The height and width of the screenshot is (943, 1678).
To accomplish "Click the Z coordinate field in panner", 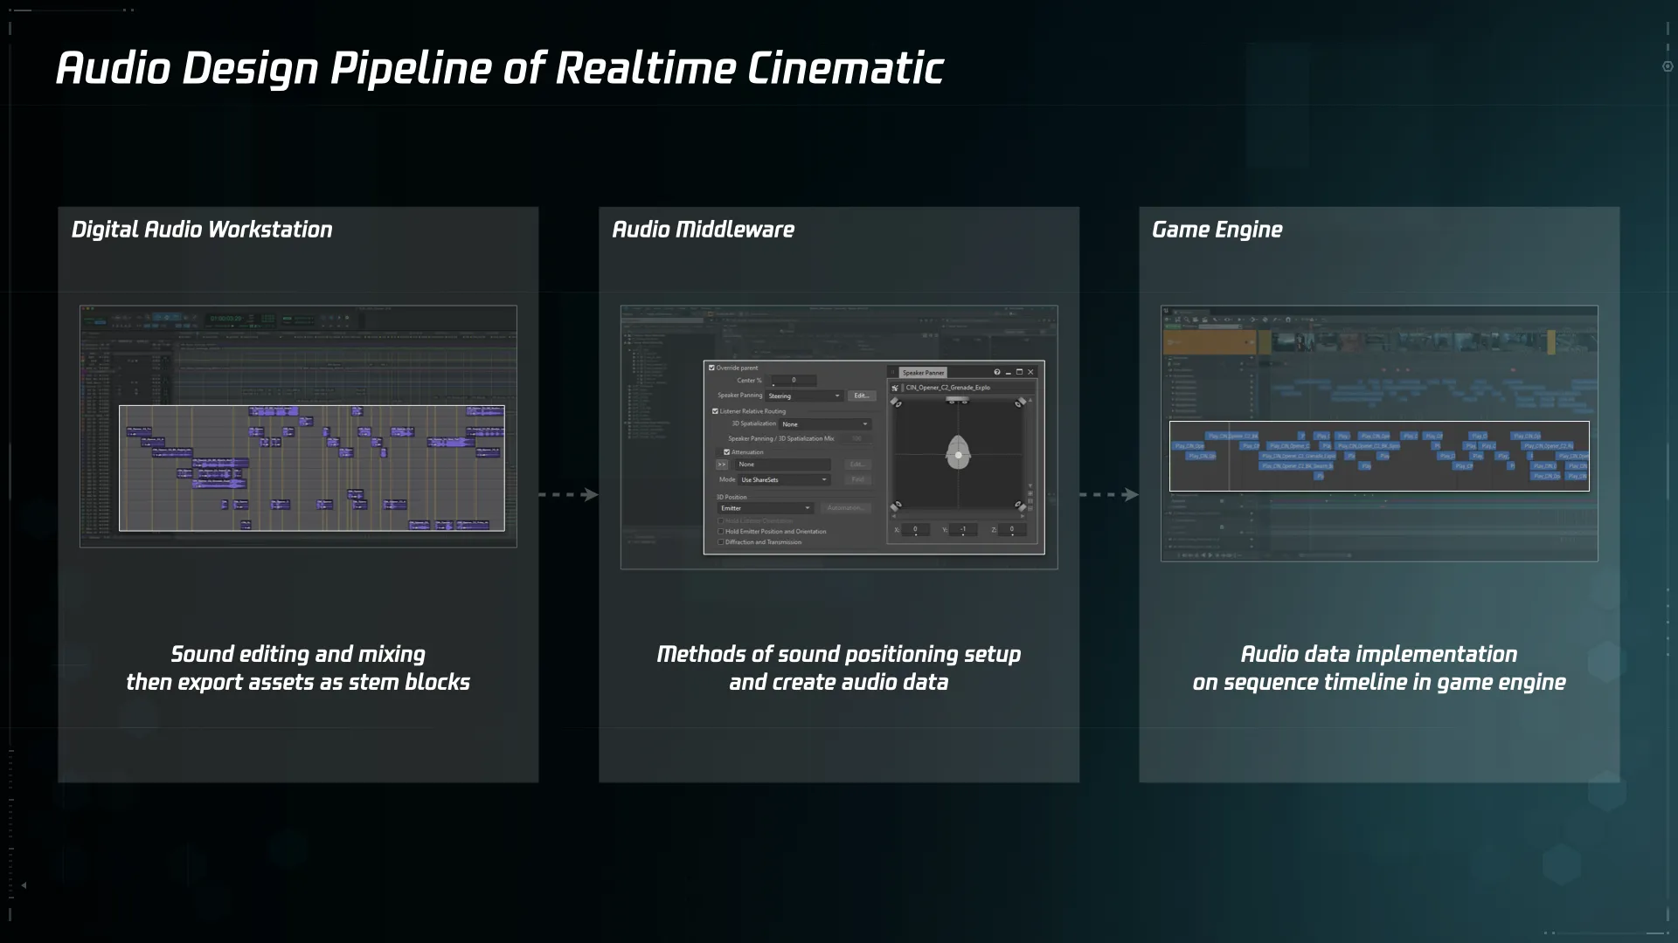I will pos(1012,529).
